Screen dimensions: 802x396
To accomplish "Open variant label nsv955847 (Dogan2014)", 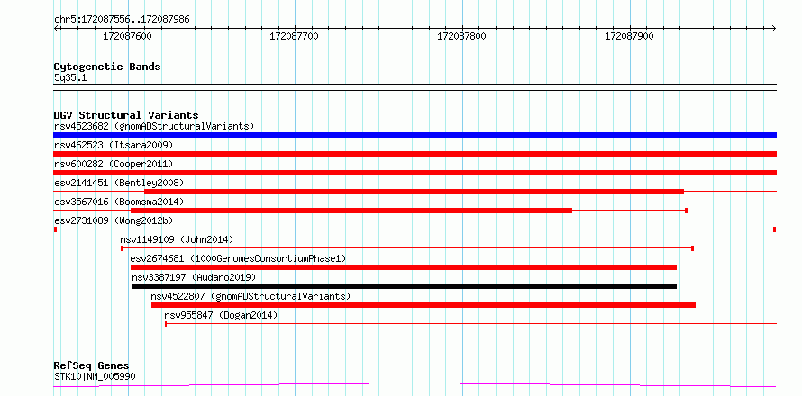I will (221, 315).
